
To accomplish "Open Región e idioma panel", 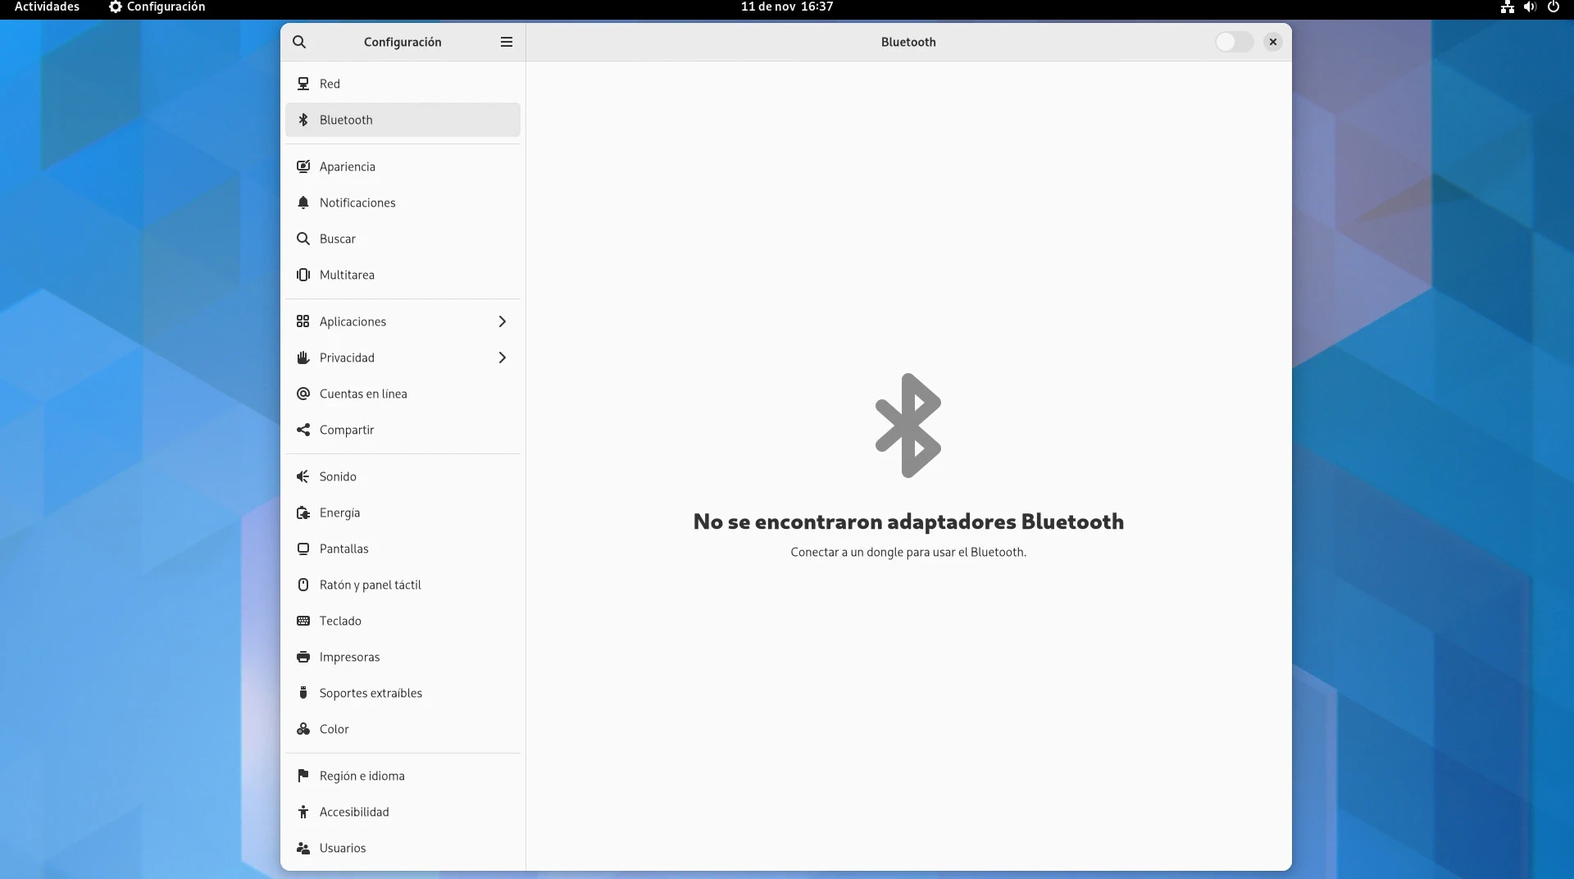I will click(362, 776).
